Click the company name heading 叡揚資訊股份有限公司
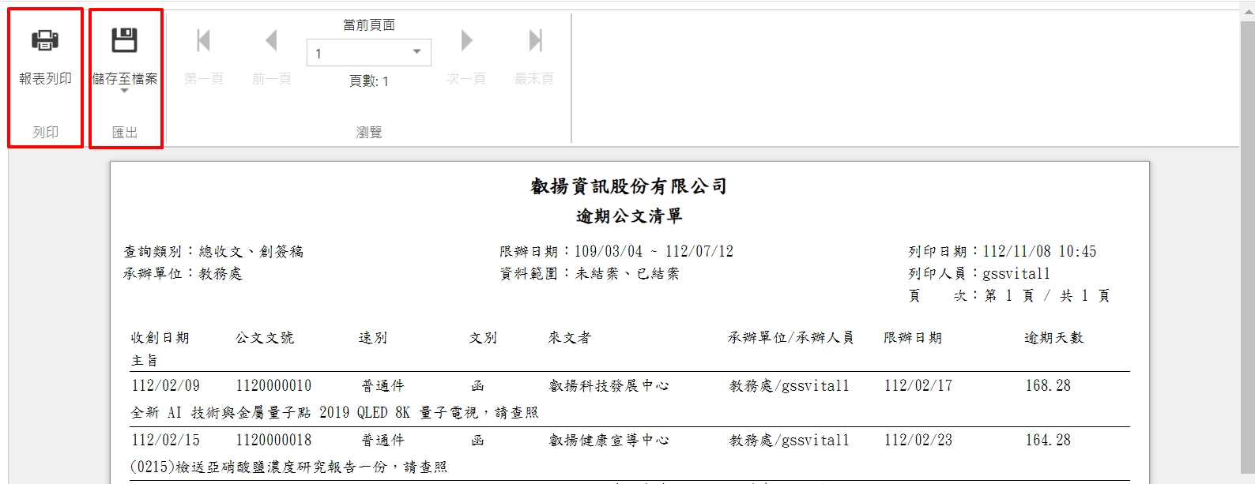Viewport: 1255px width, 484px height. [x=629, y=186]
